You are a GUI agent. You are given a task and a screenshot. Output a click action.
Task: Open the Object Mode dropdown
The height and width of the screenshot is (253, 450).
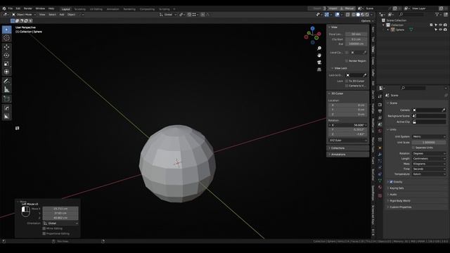coord(24,14)
